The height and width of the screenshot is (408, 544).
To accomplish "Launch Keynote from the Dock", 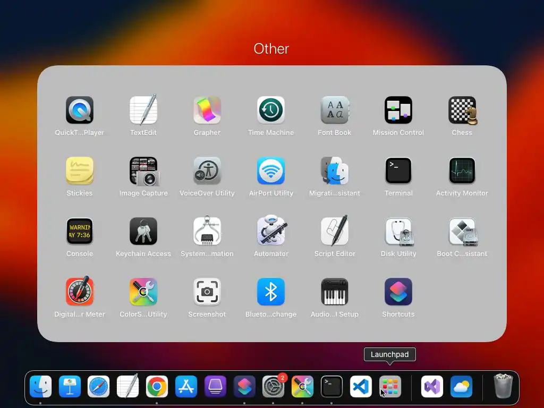I will [x=70, y=387].
